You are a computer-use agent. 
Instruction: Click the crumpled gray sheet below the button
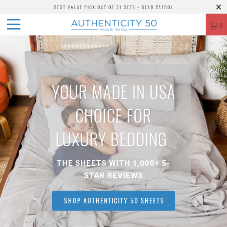[x=113, y=219]
